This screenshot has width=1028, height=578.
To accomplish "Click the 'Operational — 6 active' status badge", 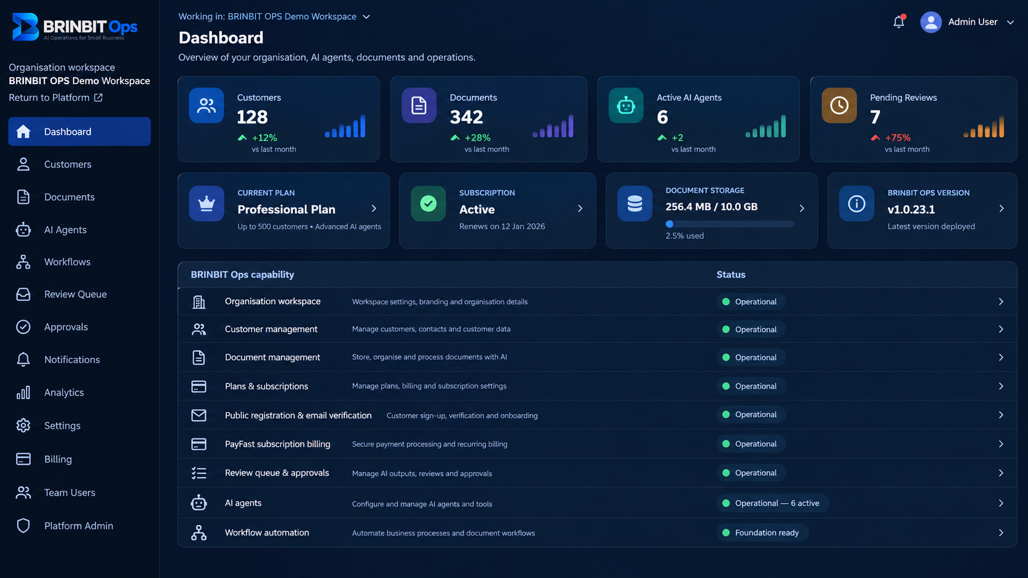I will coord(772,503).
